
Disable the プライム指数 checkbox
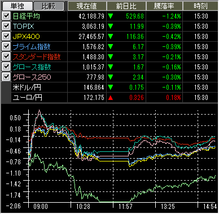click(6, 46)
